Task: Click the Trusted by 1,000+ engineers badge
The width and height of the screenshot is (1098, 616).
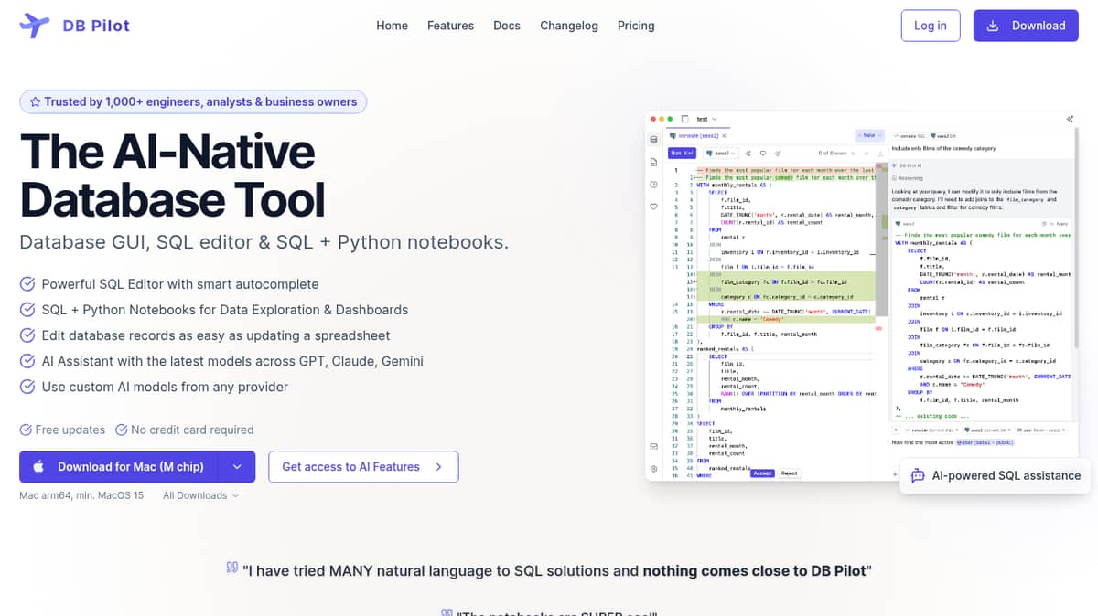Action: pyautogui.click(x=193, y=101)
